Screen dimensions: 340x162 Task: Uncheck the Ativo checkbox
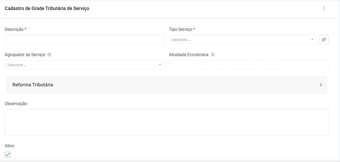point(8,155)
